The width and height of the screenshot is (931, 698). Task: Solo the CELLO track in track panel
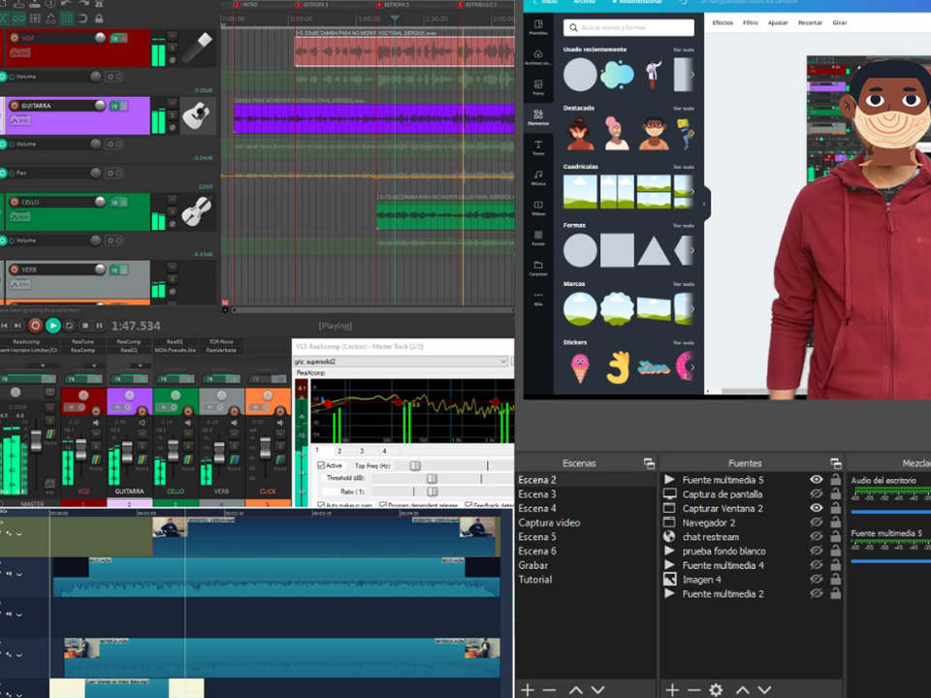(x=173, y=211)
